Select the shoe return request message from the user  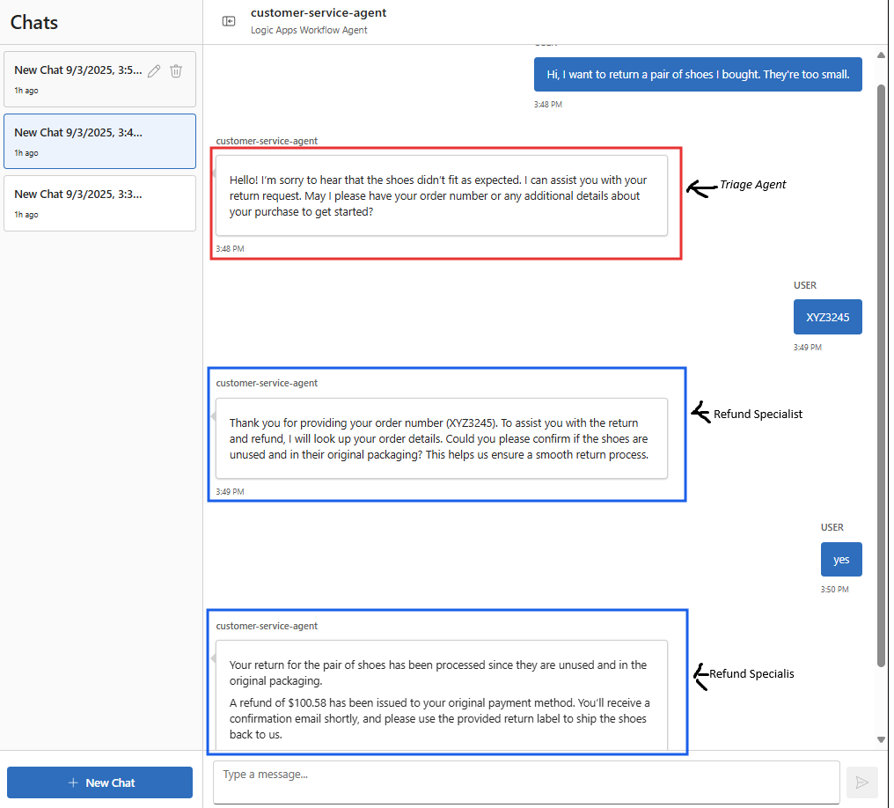tap(697, 74)
